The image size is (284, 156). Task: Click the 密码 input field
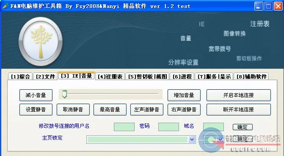pyautogui.click(x=168, y=127)
